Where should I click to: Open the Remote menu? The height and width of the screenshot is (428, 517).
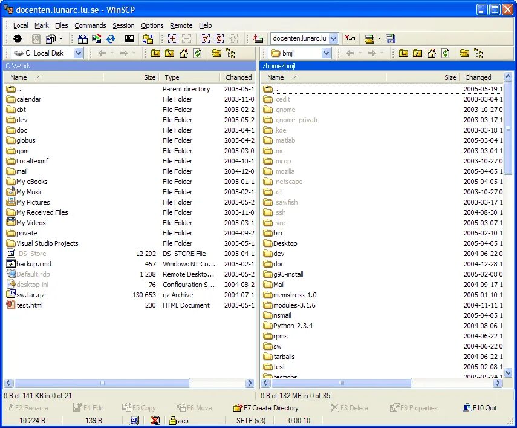click(181, 25)
